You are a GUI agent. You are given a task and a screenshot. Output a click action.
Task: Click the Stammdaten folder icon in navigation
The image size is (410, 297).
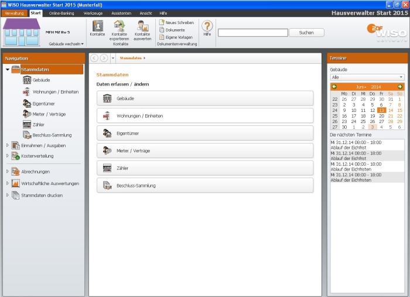click(x=15, y=69)
